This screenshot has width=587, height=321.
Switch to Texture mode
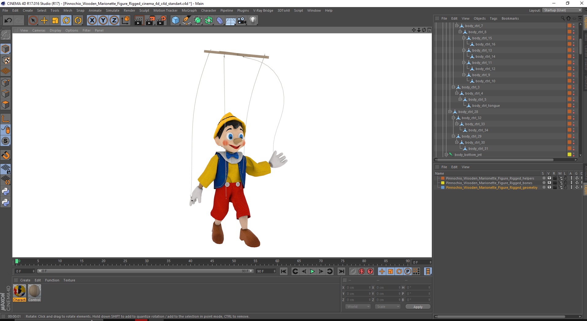tap(6, 60)
